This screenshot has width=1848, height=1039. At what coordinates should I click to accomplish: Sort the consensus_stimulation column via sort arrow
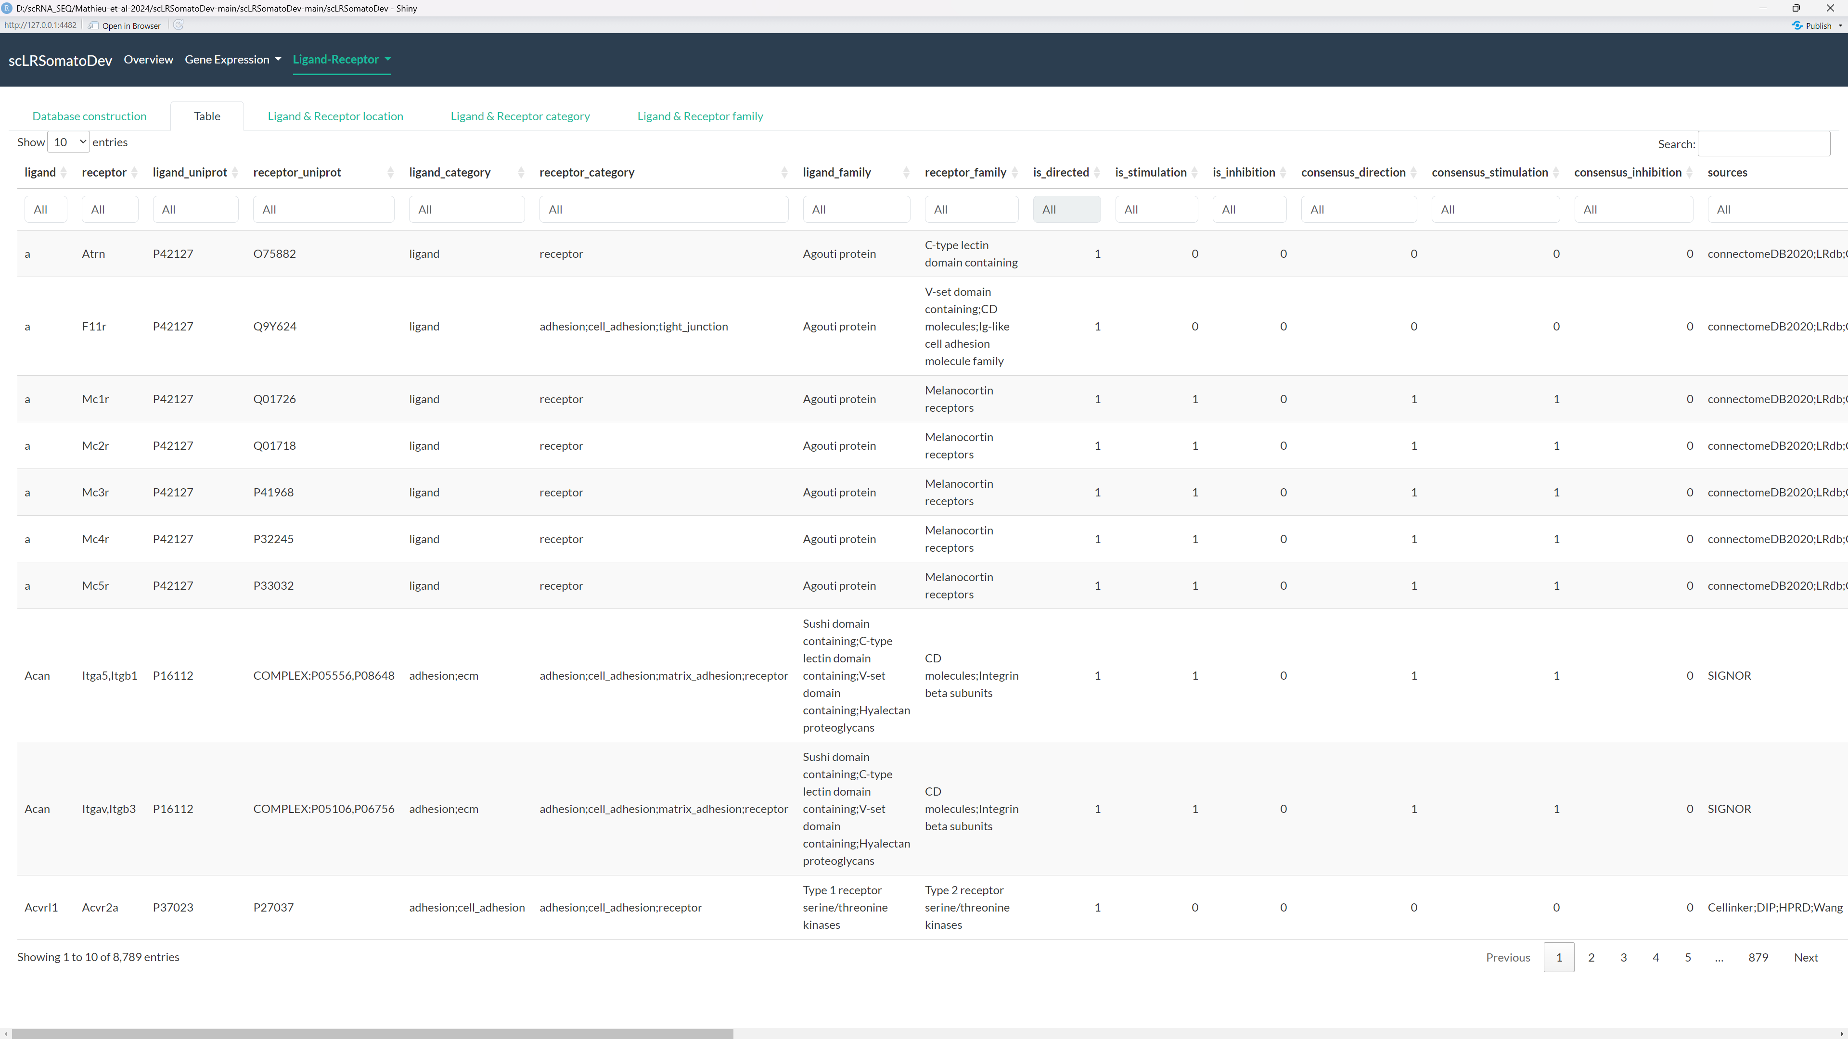(1555, 172)
